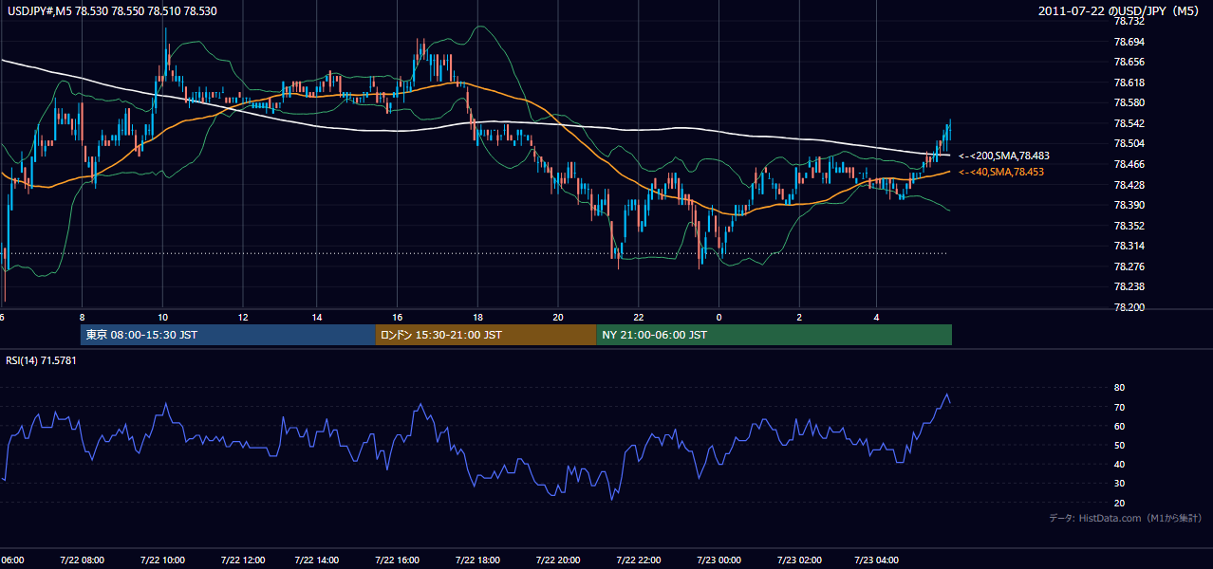Select the NY 21:00-06:00 JST session bar
This screenshot has width=1213, height=569.
point(774,335)
